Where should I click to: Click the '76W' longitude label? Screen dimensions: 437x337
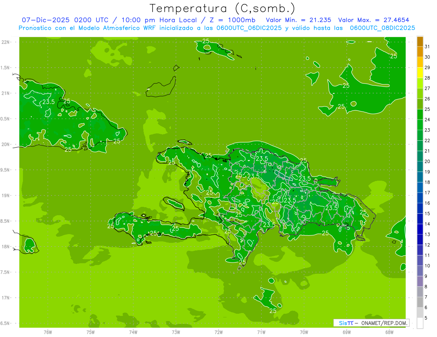pos(48,332)
